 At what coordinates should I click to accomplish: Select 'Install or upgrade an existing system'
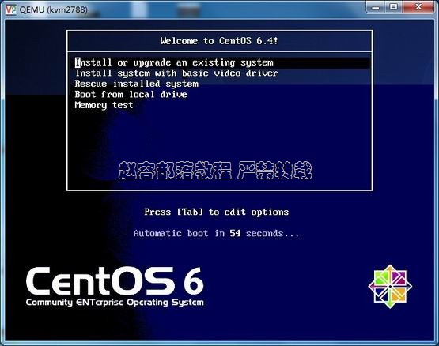pos(220,62)
